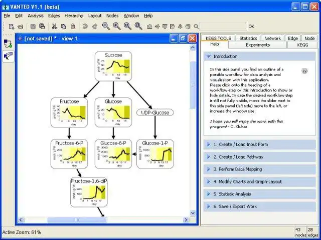Image resolution: width=321 pixels, height=240 pixels.
Task: Click the Zoom 1:1 magnifier icon
Action: tap(128, 26)
